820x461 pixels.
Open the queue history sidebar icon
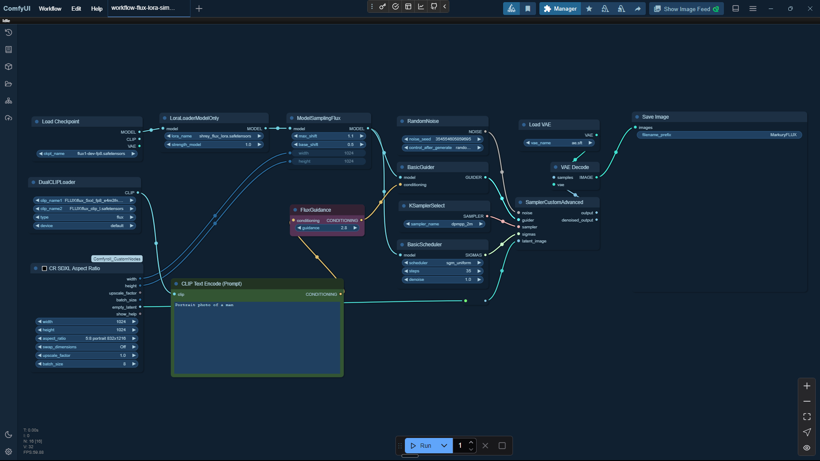(x=9, y=32)
